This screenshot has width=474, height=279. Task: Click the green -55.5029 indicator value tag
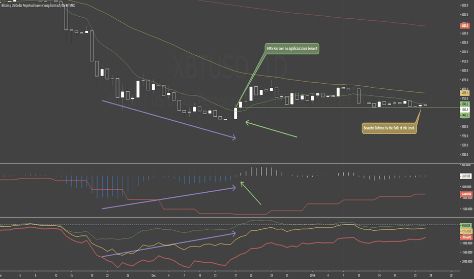click(465, 225)
